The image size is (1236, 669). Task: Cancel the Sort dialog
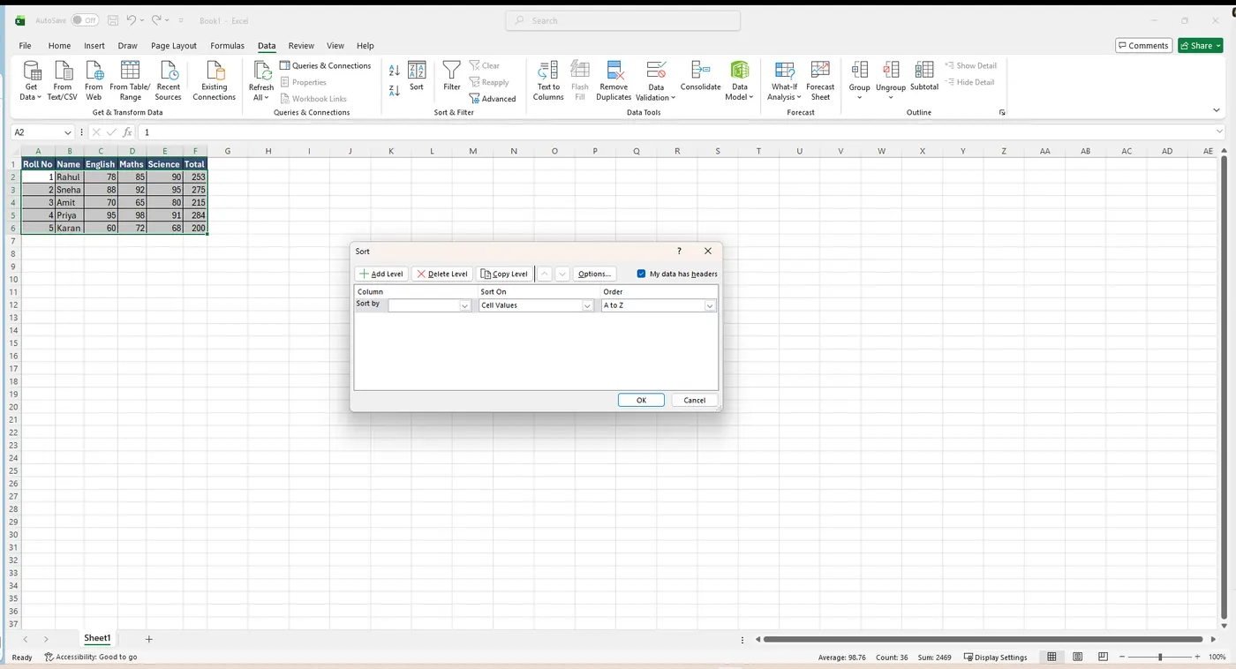pos(695,400)
